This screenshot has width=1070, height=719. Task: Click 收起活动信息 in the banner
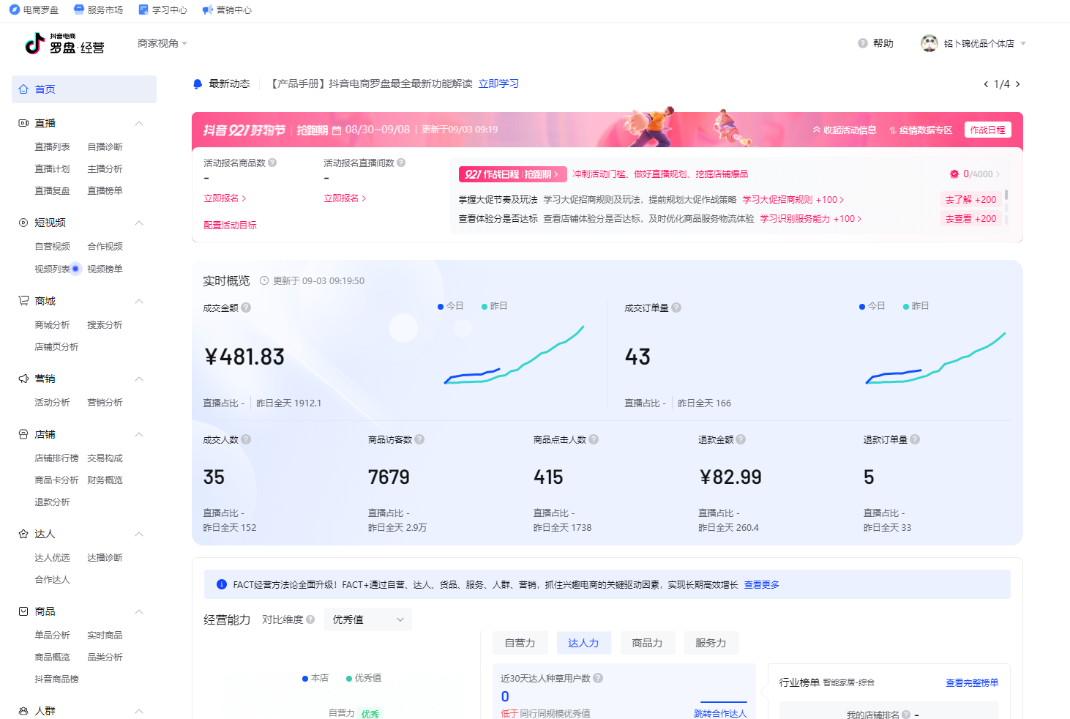tap(845, 130)
